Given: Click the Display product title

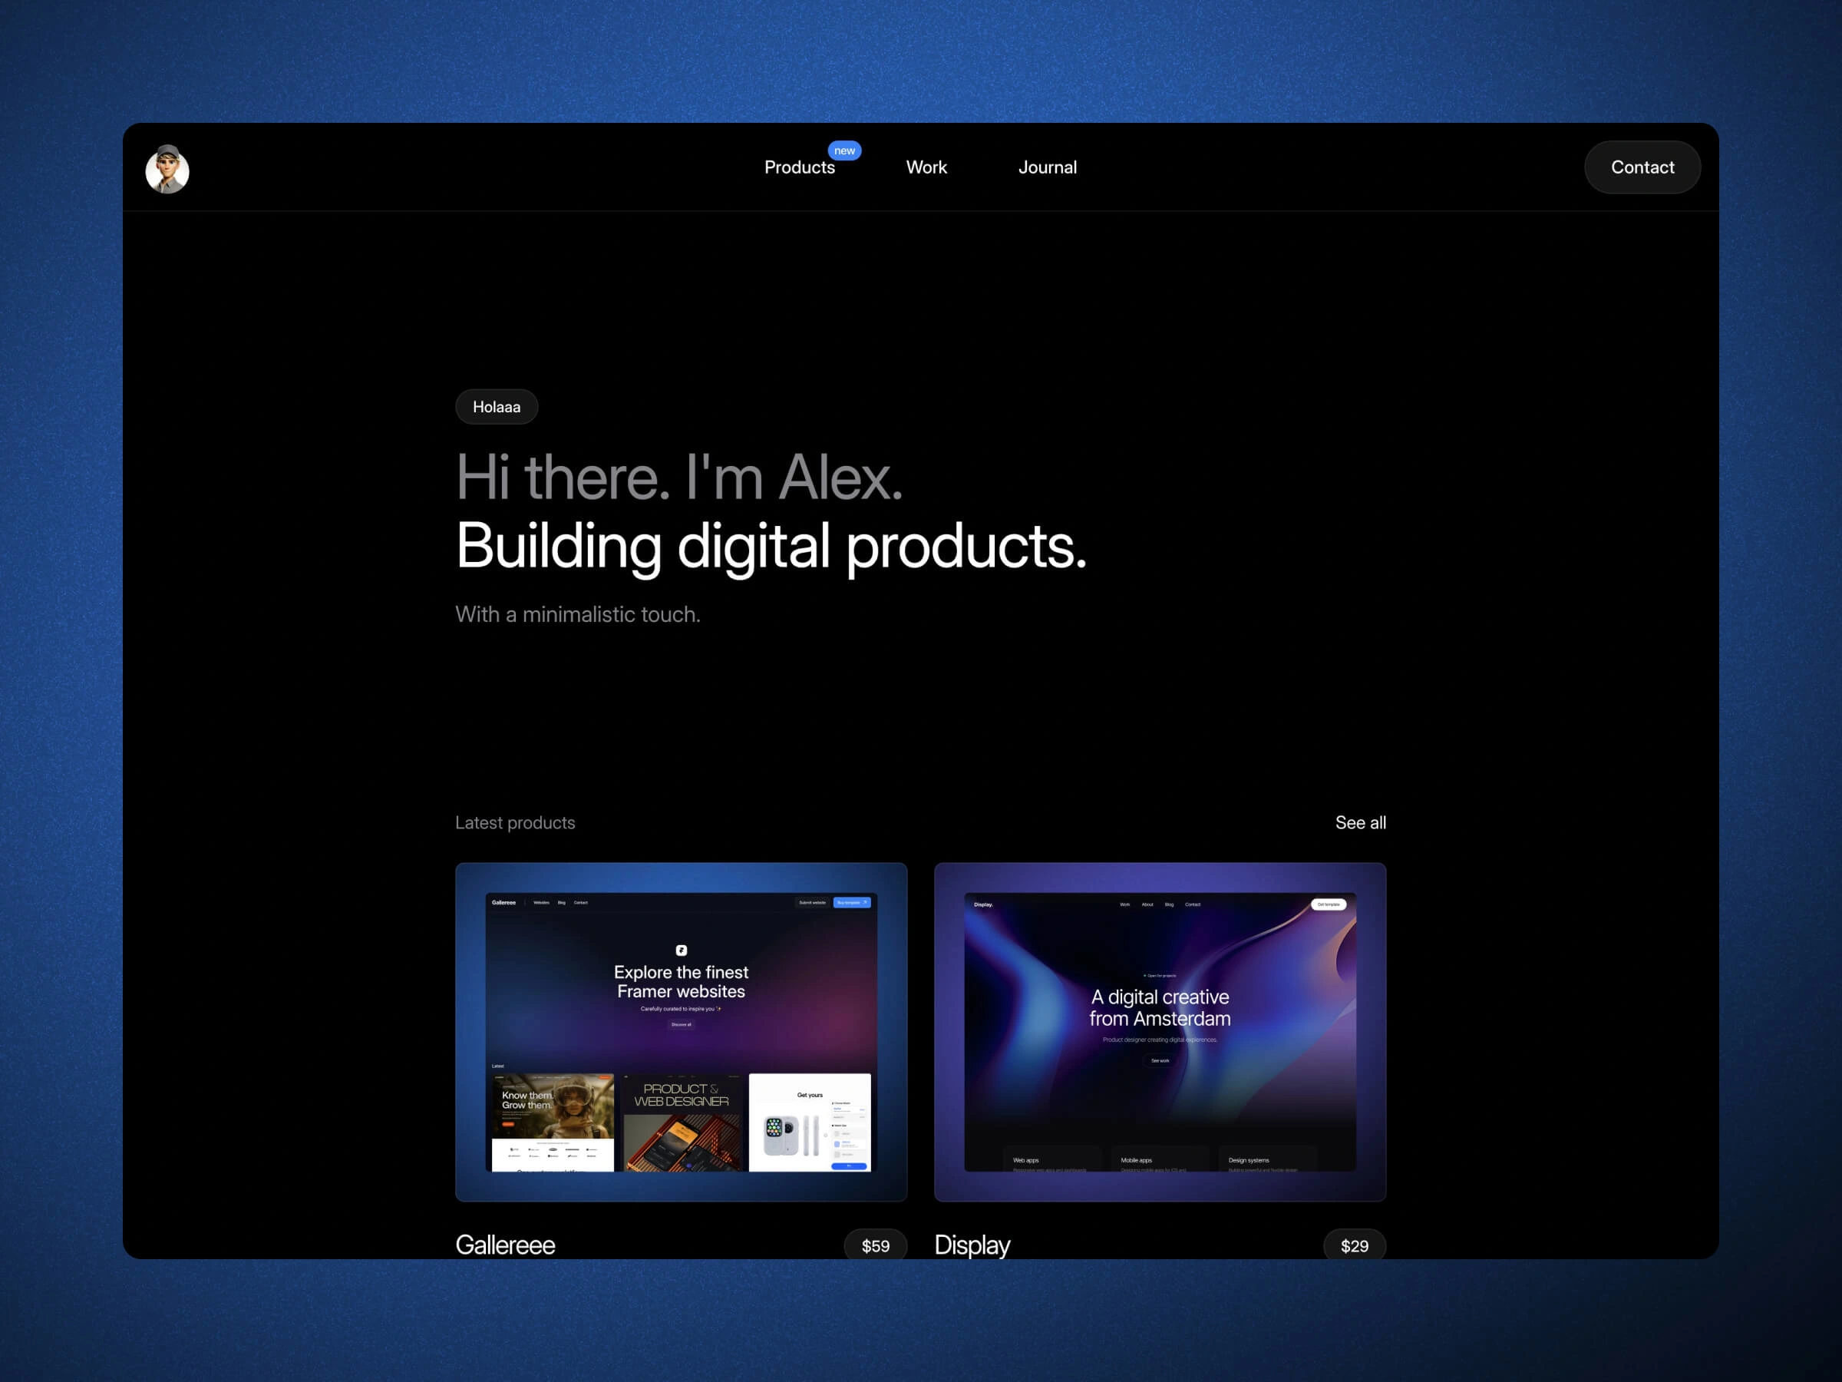Looking at the screenshot, I should tap(972, 1245).
